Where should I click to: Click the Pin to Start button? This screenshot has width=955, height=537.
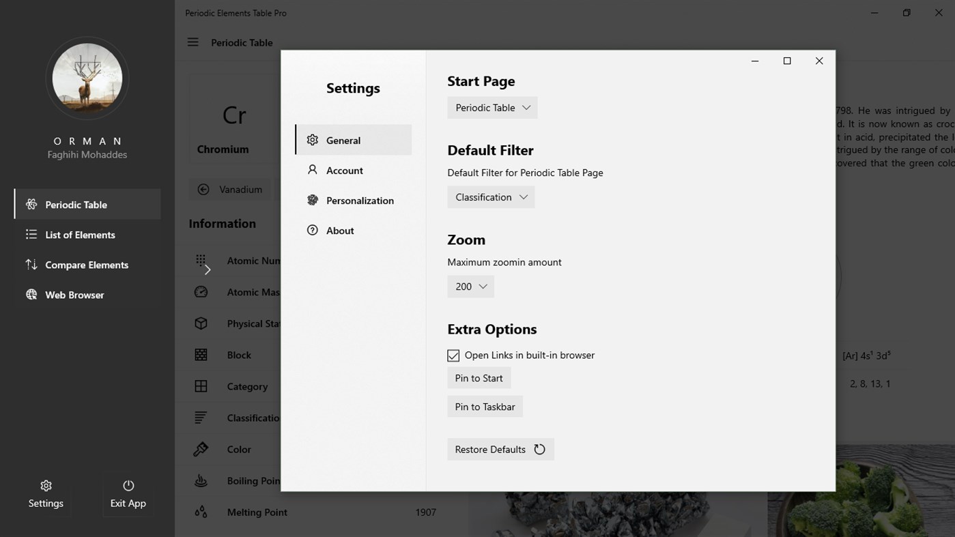[479, 378]
